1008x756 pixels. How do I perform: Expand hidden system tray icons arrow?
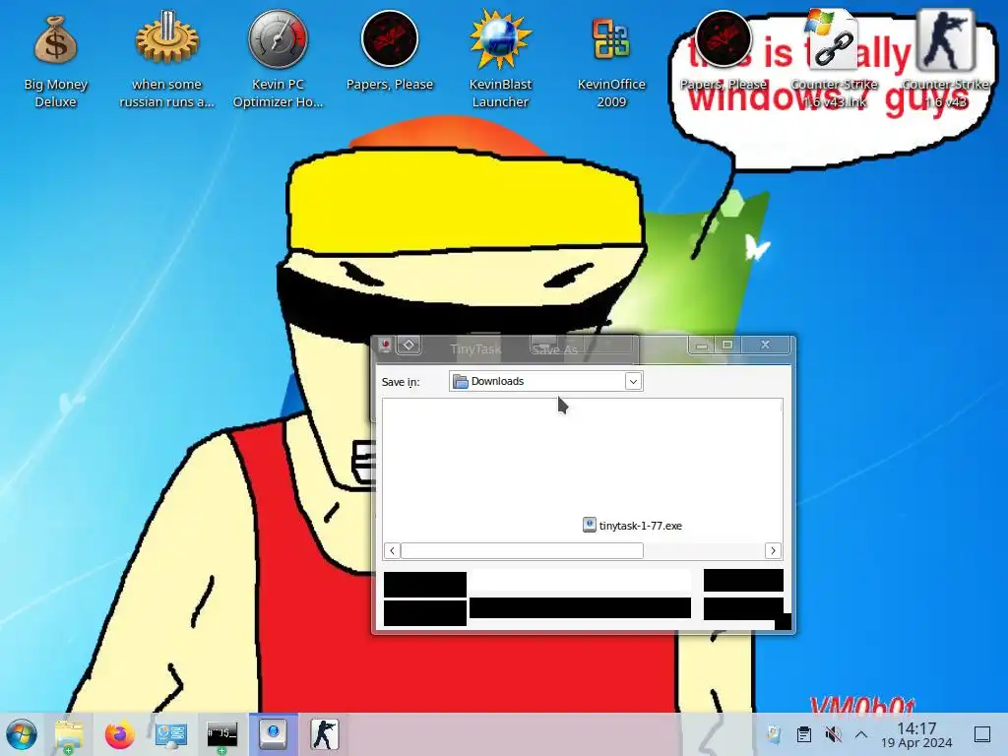pos(861,734)
